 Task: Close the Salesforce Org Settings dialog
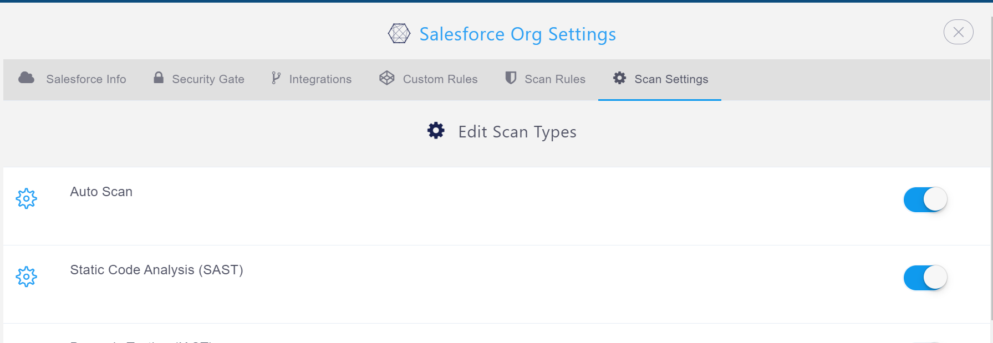pos(959,32)
